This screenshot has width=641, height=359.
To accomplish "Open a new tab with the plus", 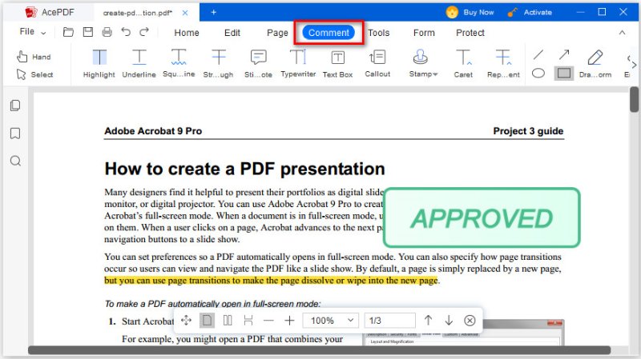I will [213, 12].
